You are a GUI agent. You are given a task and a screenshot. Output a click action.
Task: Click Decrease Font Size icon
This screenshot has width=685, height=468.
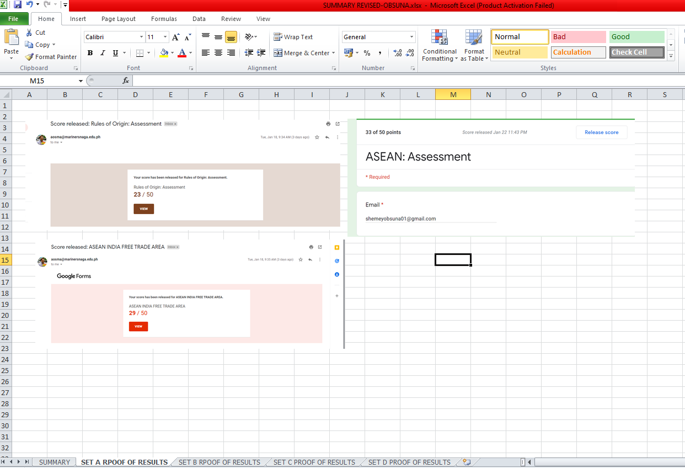pyautogui.click(x=188, y=37)
